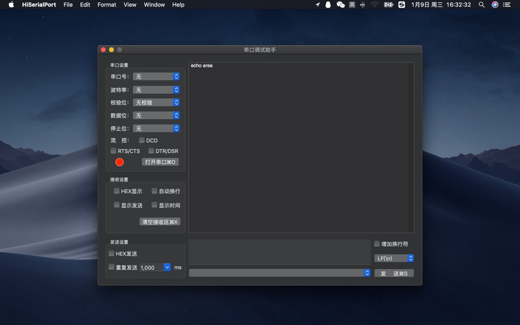This screenshot has width=520, height=325.
Task: Open the Format menu
Action: coord(107,4)
